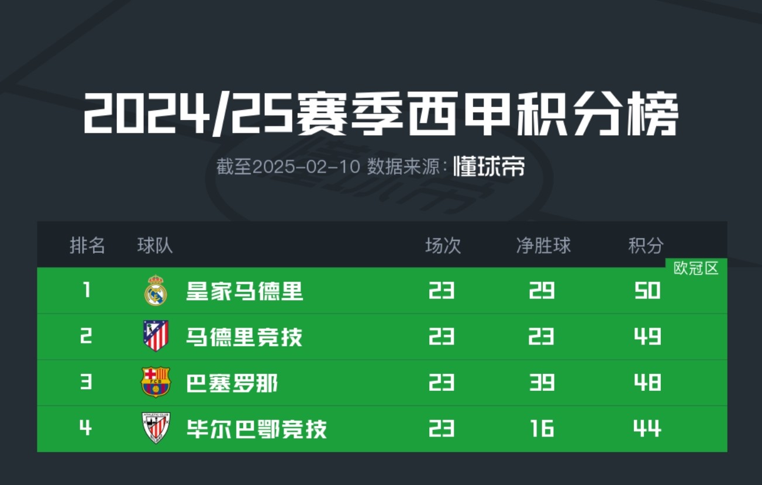Click the Athletic Bilbao club crest
This screenshot has height=485, width=762.
(156, 428)
